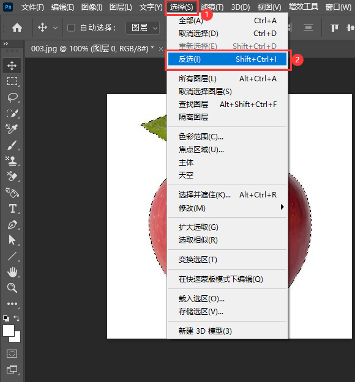Image resolution: width=355 pixels, height=382 pixels.
Task: Click the foreground color swatch
Action: [9, 331]
